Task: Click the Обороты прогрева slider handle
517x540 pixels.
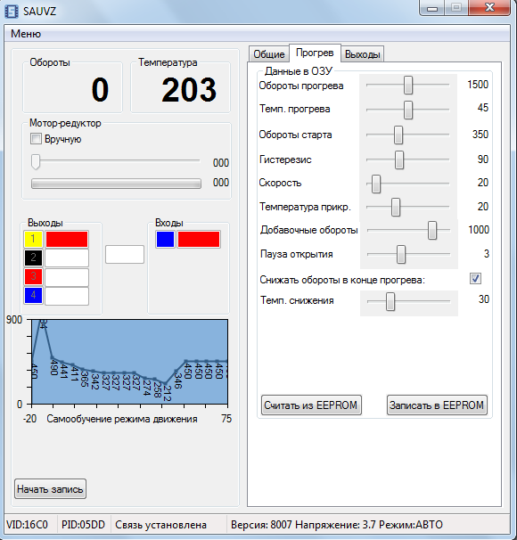Action: [x=408, y=85]
